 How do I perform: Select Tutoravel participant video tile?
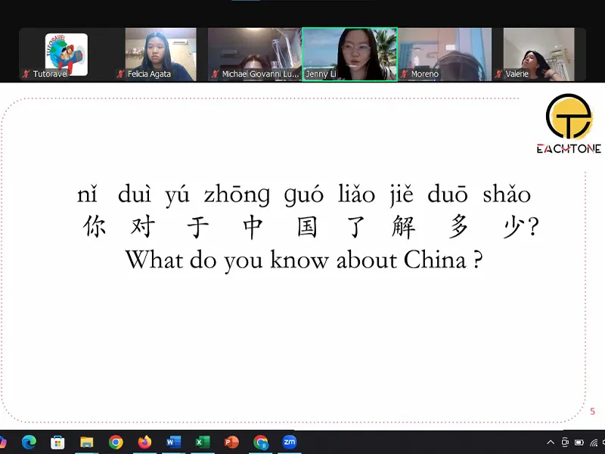tap(66, 54)
